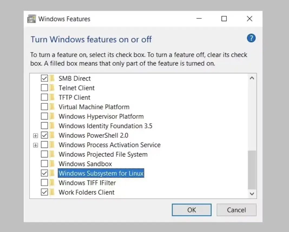This screenshot has height=232, width=289.
Task: Click the folder icon next to TFTP Client
Action: (x=52, y=97)
